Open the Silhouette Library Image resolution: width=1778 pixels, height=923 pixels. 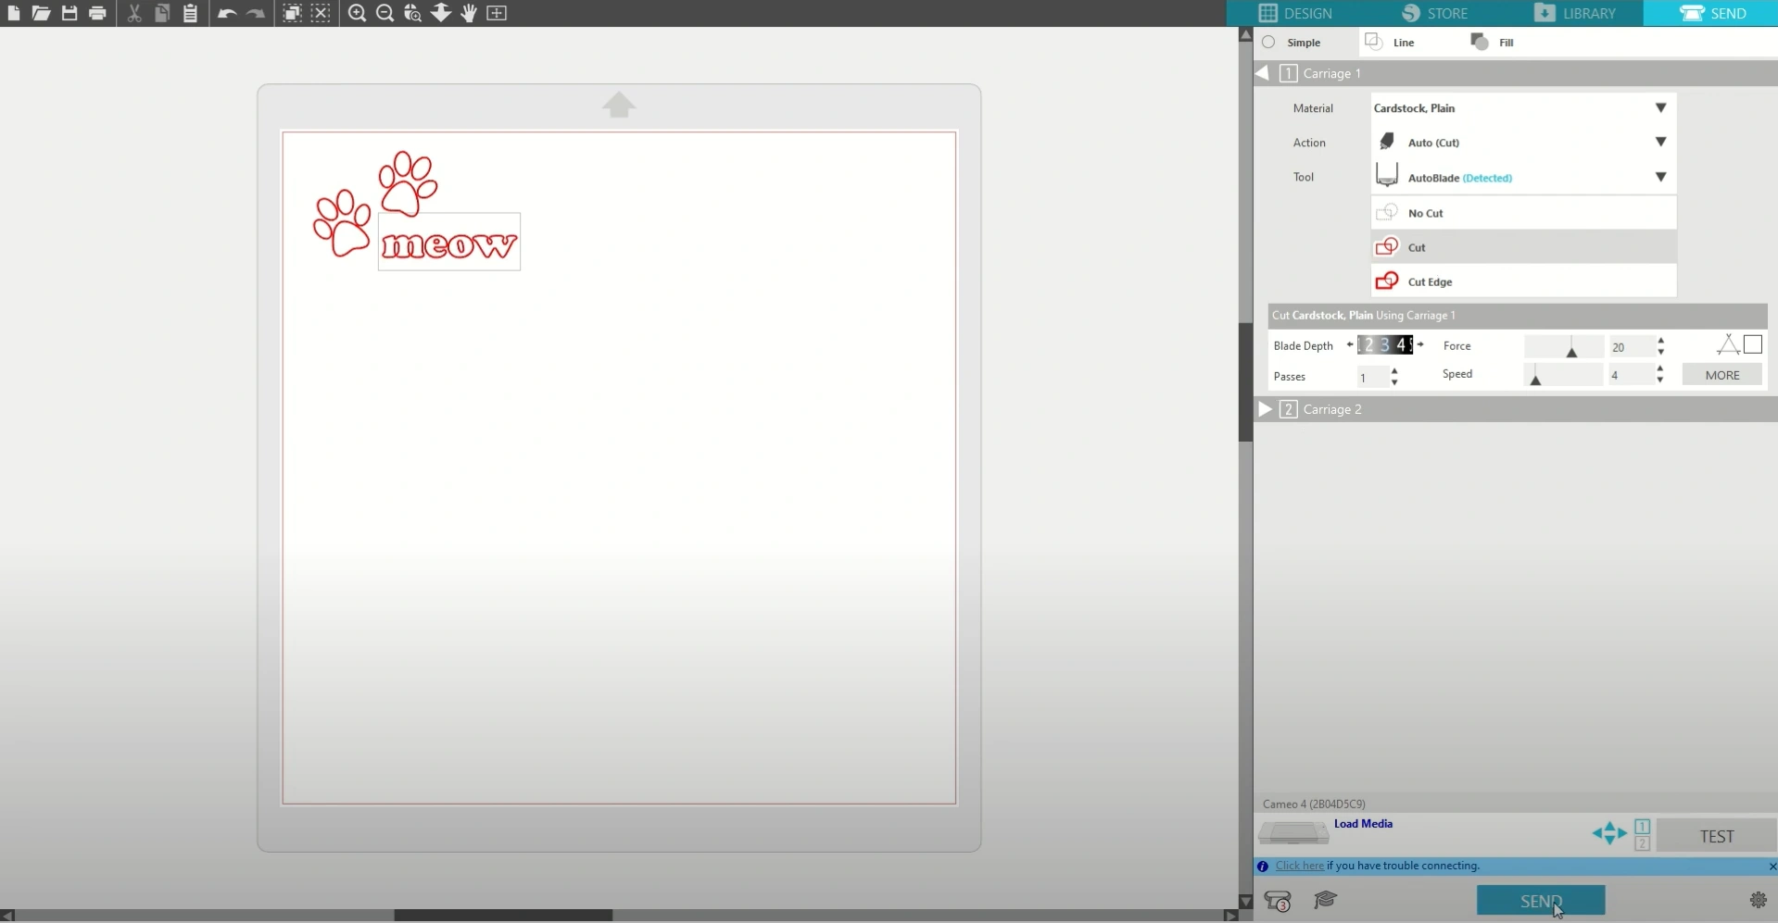(1578, 13)
